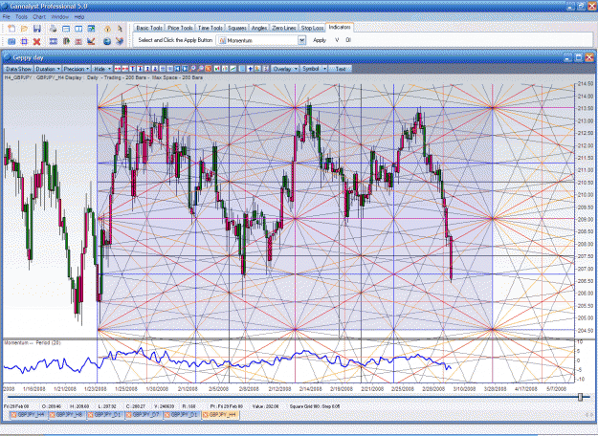Switch to the Basic Tools tab
598x436 pixels.
149,28
